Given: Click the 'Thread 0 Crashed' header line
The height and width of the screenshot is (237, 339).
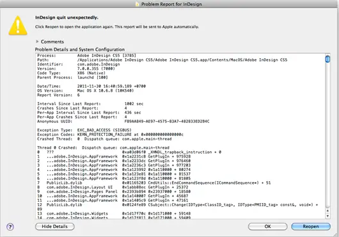Looking at the screenshot, I should click(x=103, y=147).
